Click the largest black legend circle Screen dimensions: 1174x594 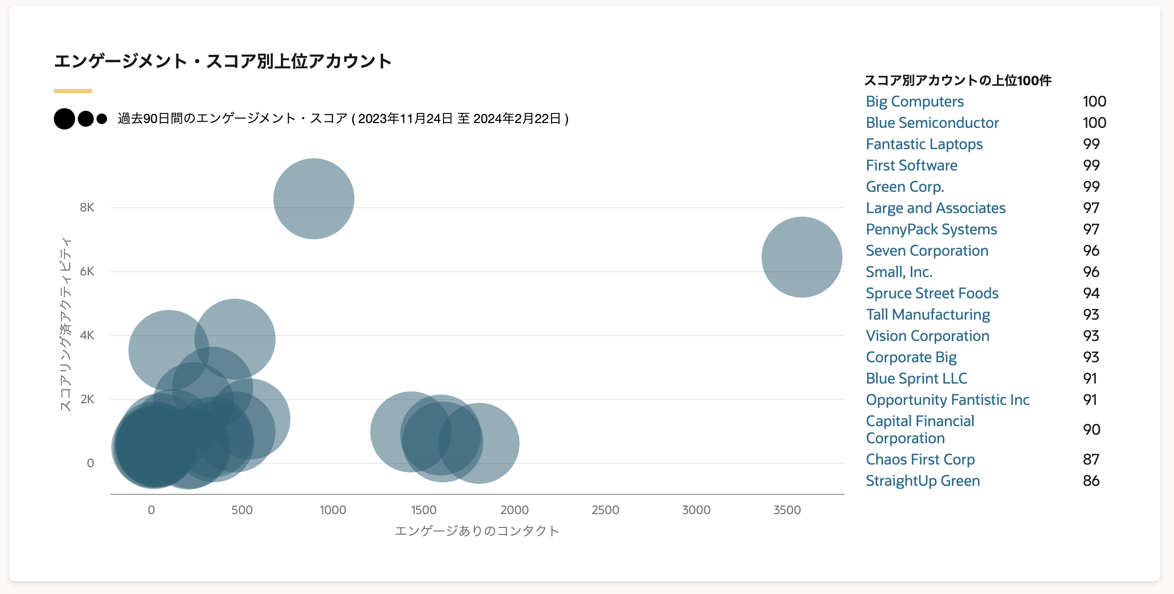coord(64,119)
